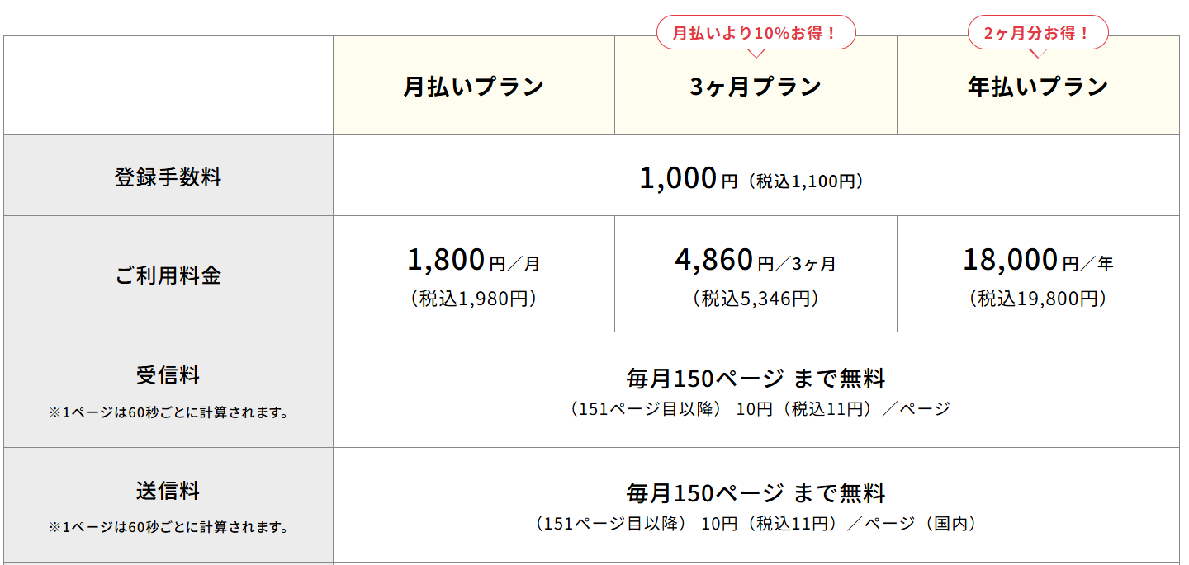Click the 月払いより10%お得！ badge

coord(756,34)
